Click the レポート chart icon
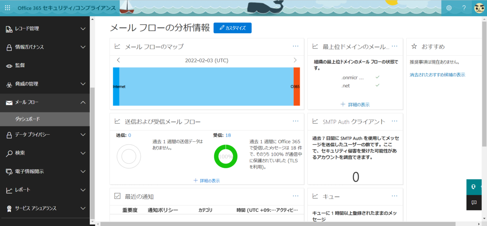Image resolution: width=487 pixels, height=226 pixels. tap(9, 190)
